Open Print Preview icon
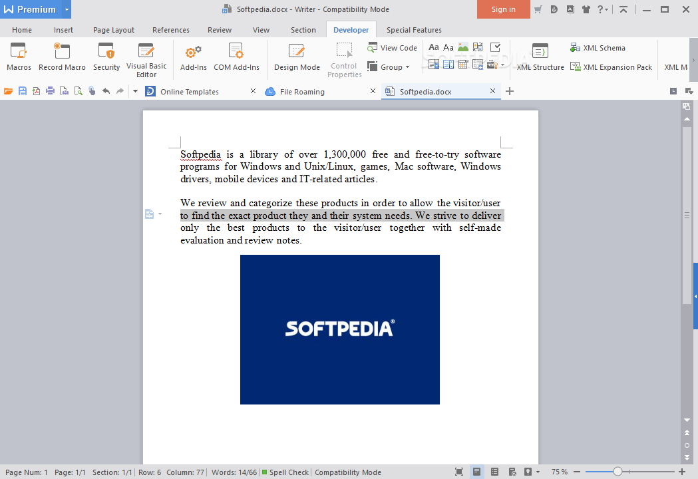Viewport: 698px width, 479px height. [x=79, y=91]
